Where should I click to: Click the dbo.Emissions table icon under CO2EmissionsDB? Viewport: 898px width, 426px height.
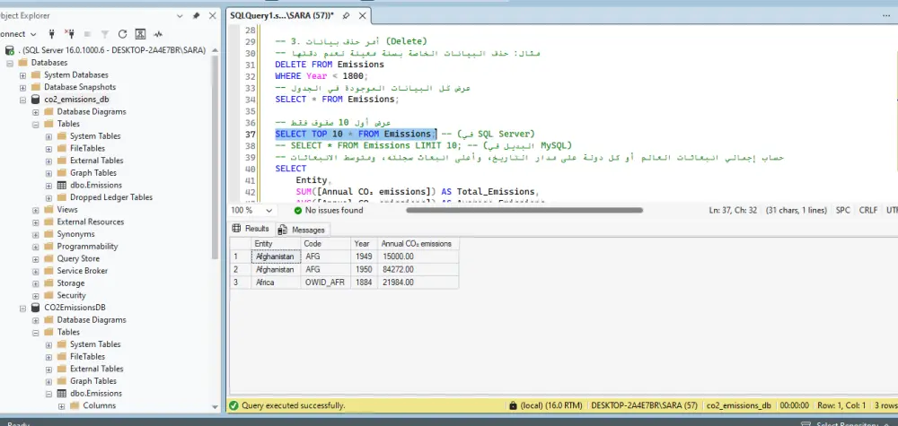(x=62, y=394)
